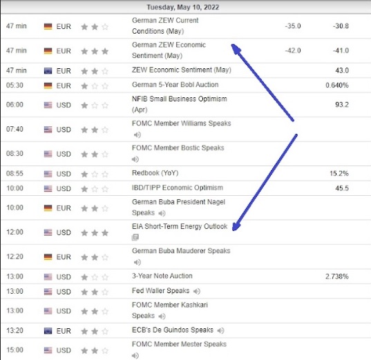Open German ZEW Economic Sentiment (May) event
Viewport: 371px width, 360px height.
coord(169,50)
